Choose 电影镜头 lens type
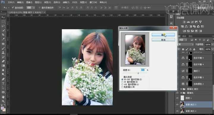Image resolution: width=214 pixels, height=115 pixels. (122, 87)
